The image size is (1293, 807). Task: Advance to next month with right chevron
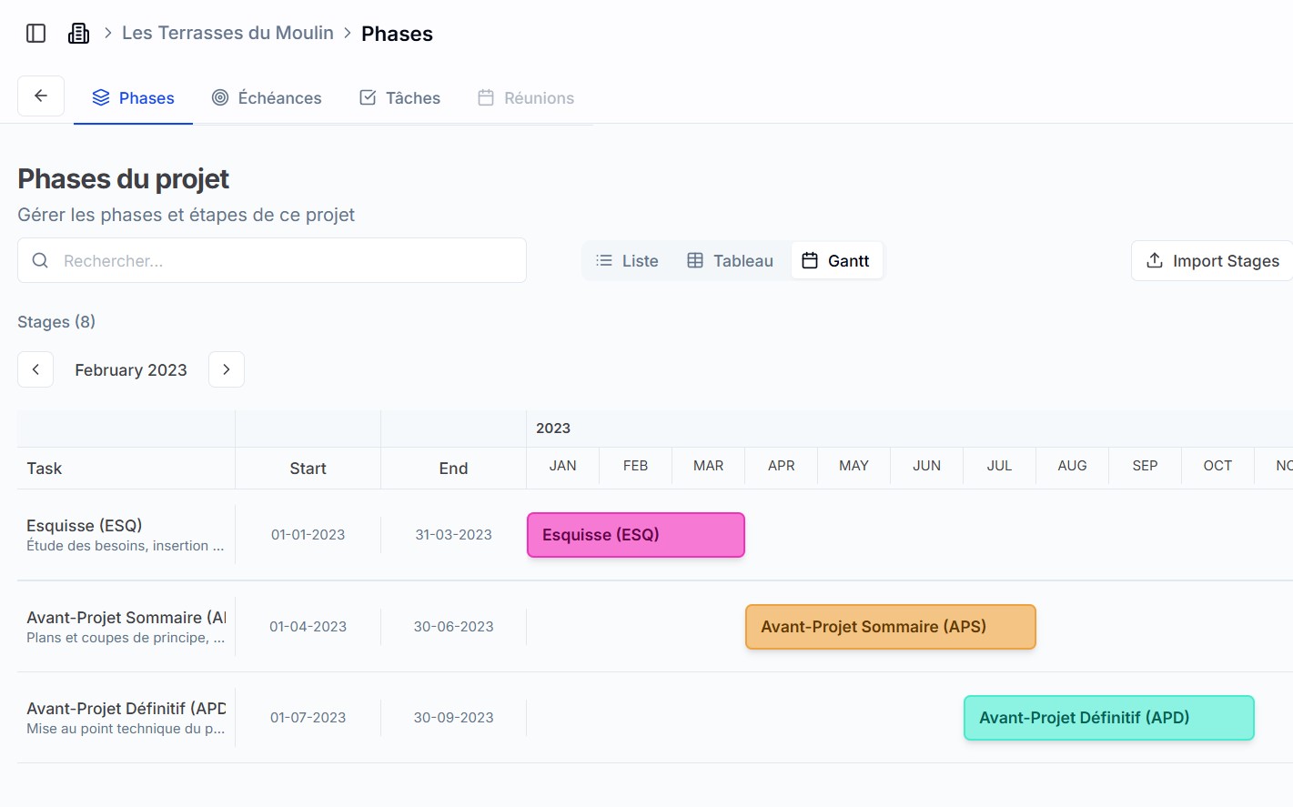click(x=227, y=369)
